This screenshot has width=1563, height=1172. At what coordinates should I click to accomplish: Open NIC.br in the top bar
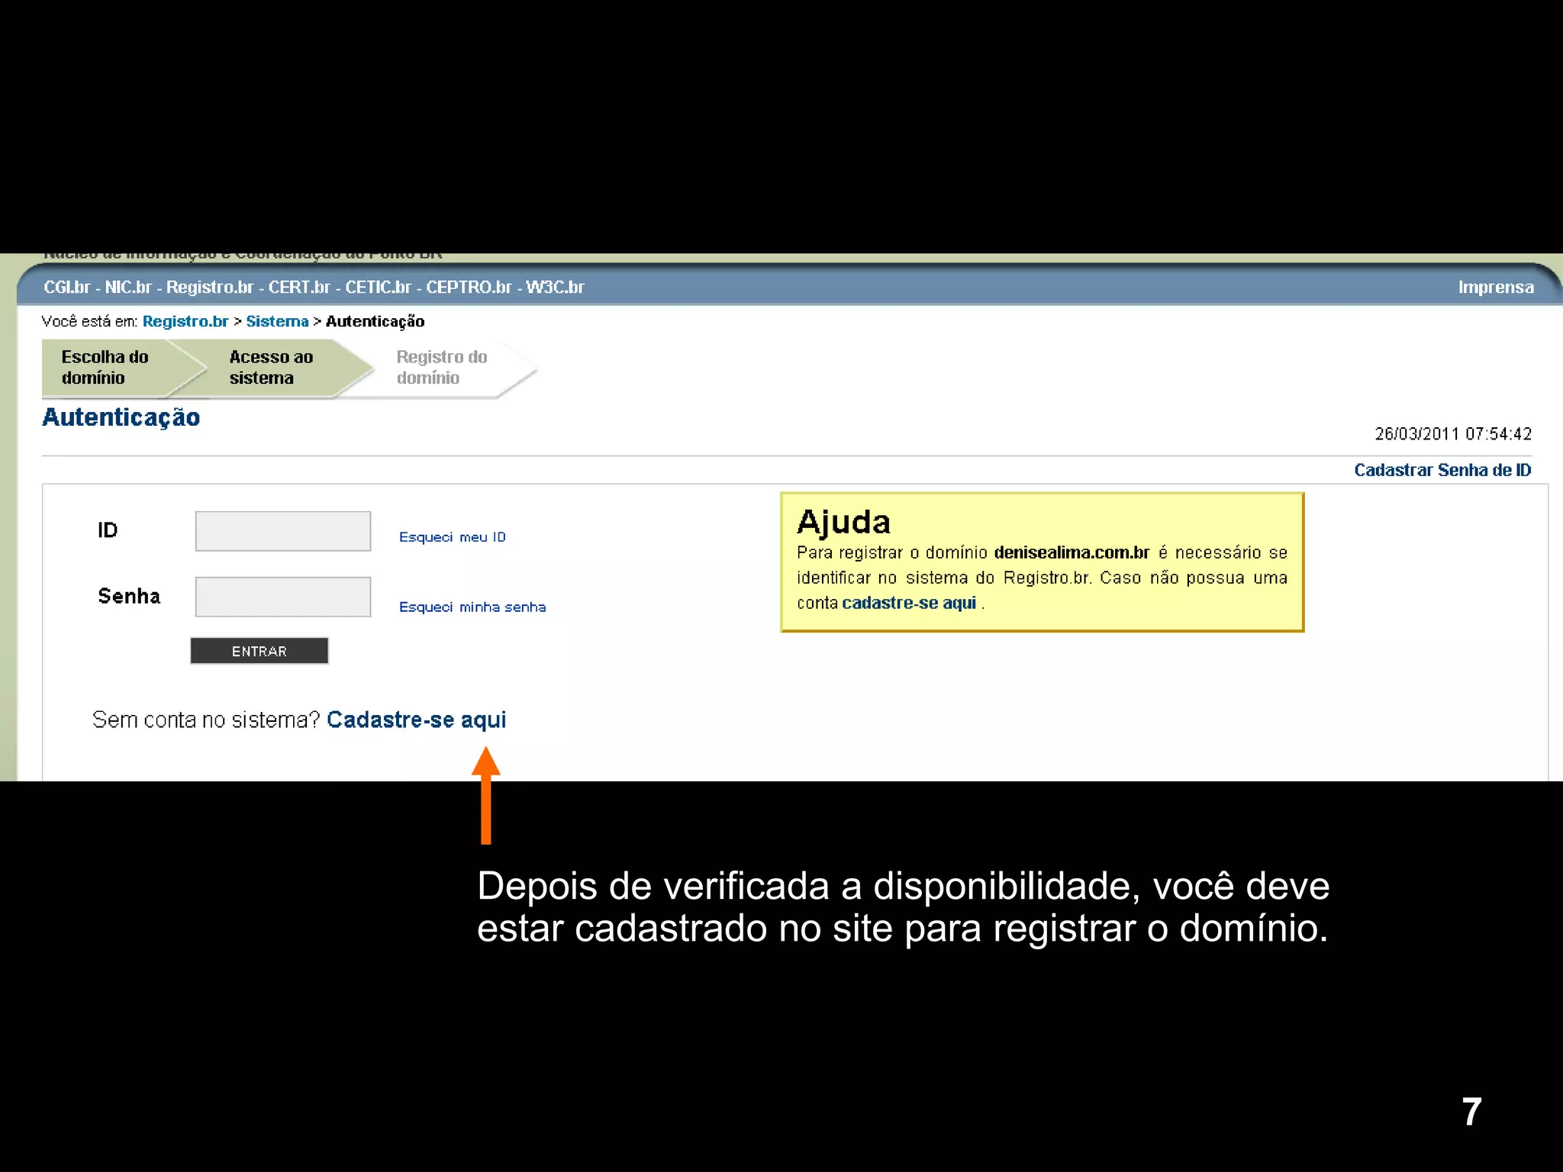click(x=128, y=287)
